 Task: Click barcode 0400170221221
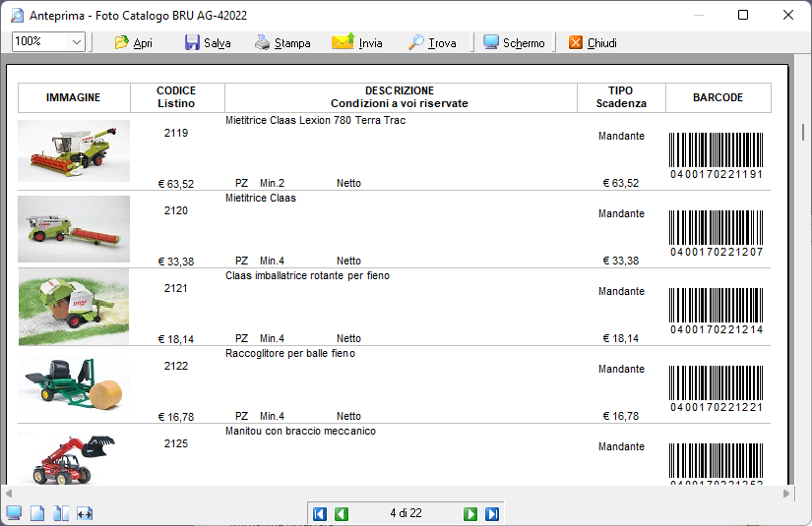[717, 388]
